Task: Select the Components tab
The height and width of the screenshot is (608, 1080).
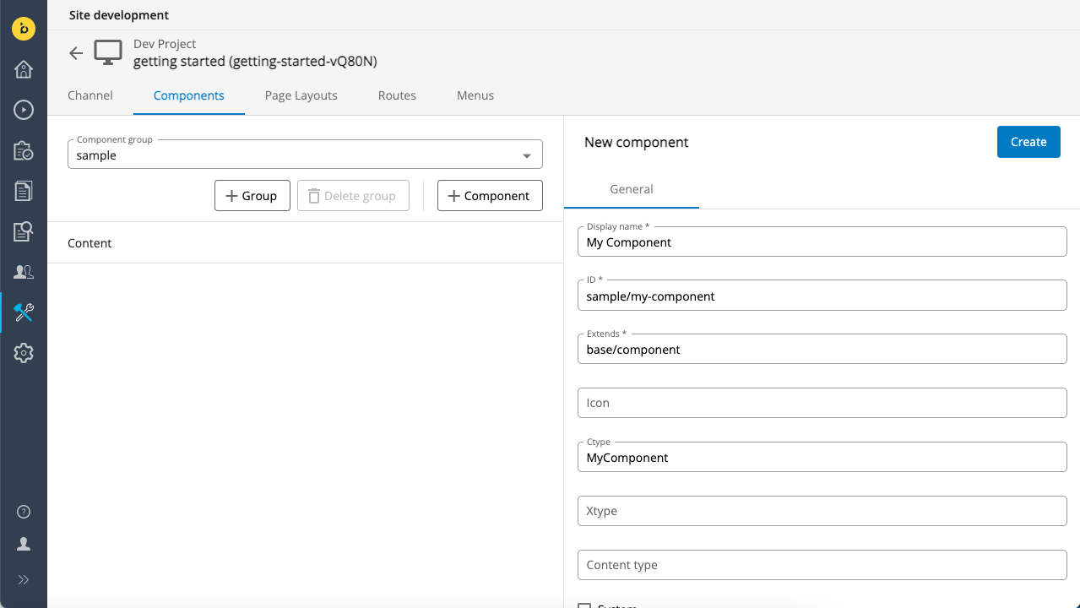Action: (x=189, y=95)
